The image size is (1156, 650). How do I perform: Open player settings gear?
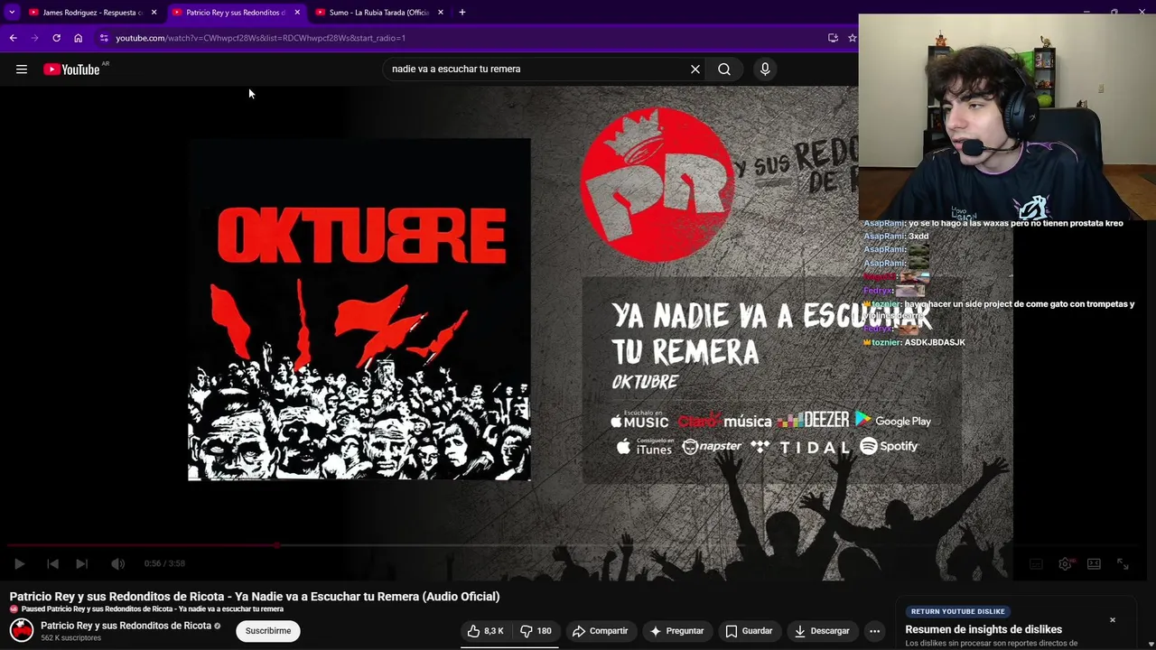[x=1065, y=563]
